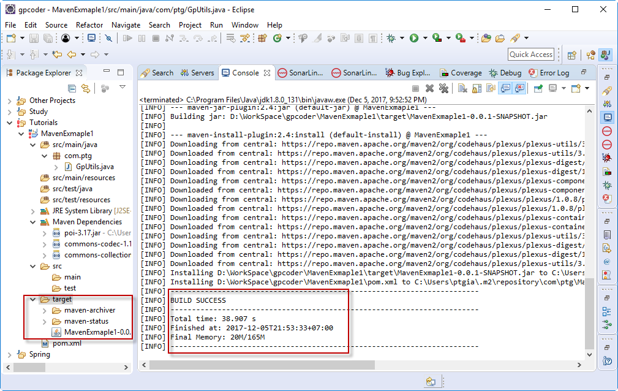
Task: Click the Debug bug icon in main toolbar
Action: pos(391,38)
